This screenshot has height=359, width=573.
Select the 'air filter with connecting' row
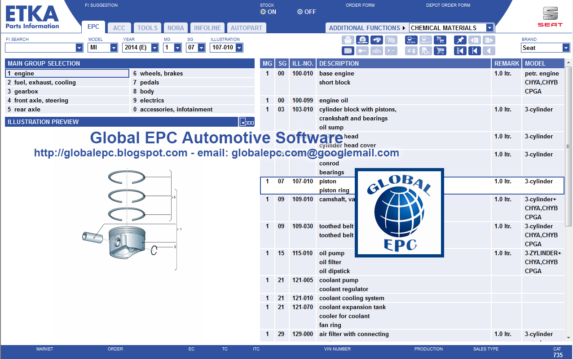pyautogui.click(x=412, y=336)
